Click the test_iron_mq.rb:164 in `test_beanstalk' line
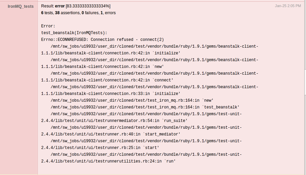 (145, 107)
